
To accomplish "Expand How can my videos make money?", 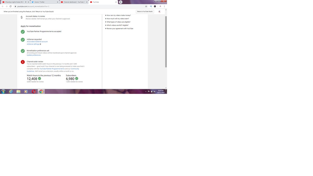I will pos(118,15).
